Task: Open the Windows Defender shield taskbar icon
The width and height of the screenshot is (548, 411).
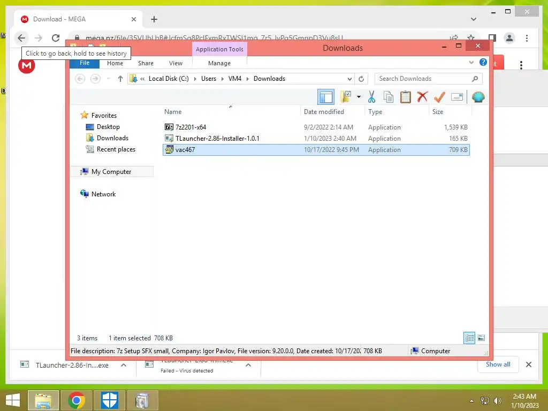Action: [x=109, y=400]
